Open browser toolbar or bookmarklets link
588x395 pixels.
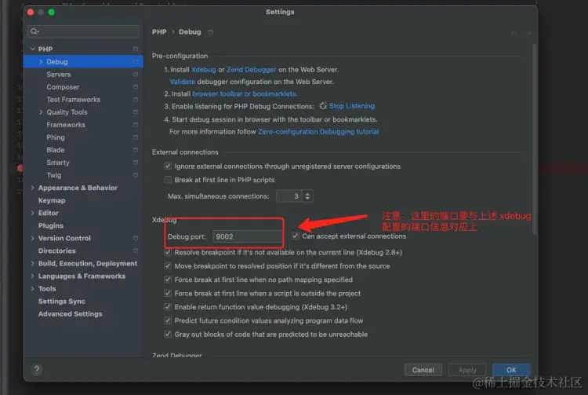pyautogui.click(x=245, y=93)
